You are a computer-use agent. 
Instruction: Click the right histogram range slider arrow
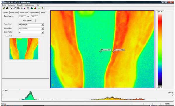tap(173, 95)
